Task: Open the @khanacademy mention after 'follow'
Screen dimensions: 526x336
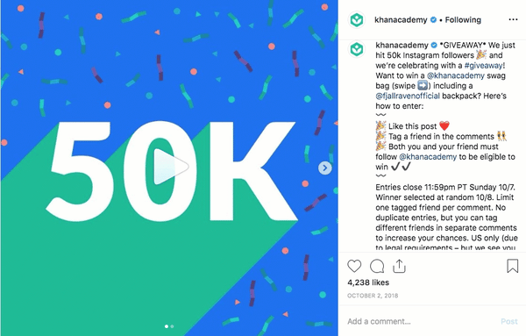Action: click(428, 157)
